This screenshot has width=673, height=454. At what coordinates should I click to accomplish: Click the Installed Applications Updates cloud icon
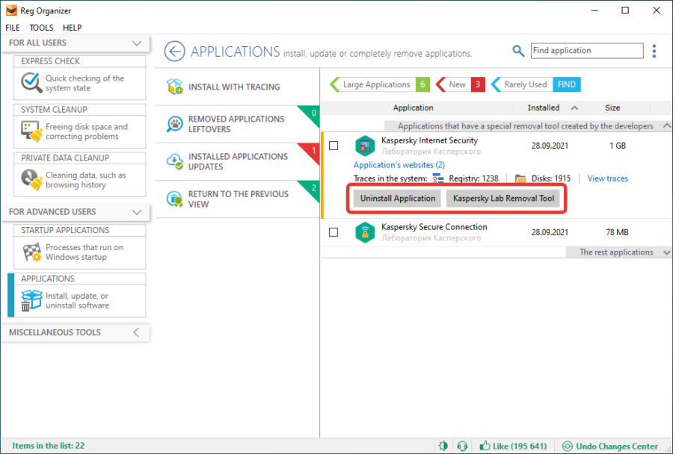point(175,161)
